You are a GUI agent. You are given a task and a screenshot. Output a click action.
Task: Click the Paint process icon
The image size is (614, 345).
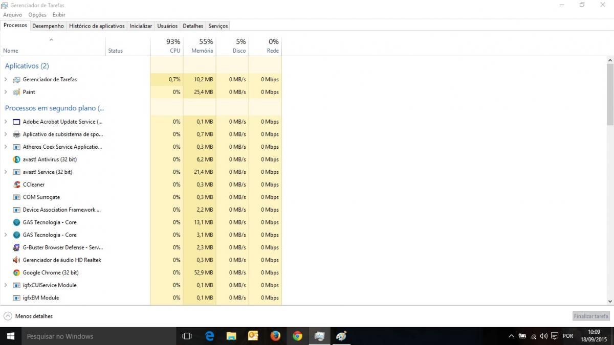[x=16, y=92]
